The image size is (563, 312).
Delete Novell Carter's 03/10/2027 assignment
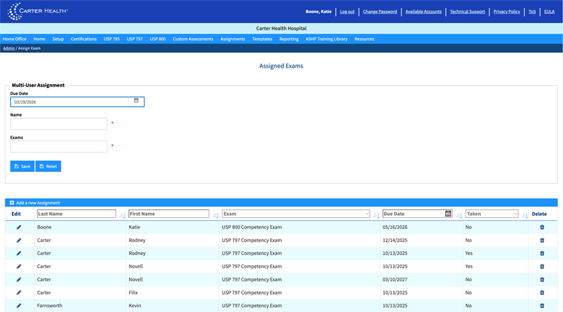tap(542, 279)
